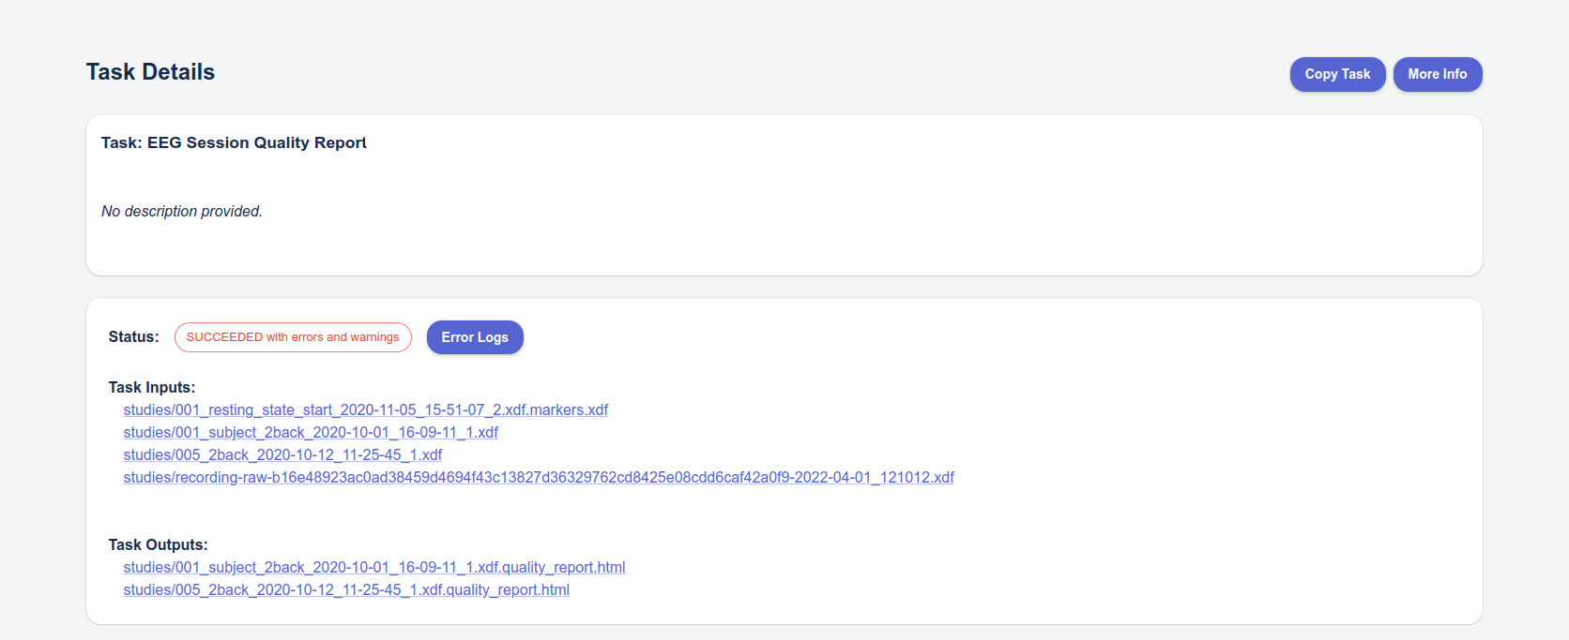Screen dimensions: 1569x640
Task: Click the 'Status:' label
Action: (134, 336)
